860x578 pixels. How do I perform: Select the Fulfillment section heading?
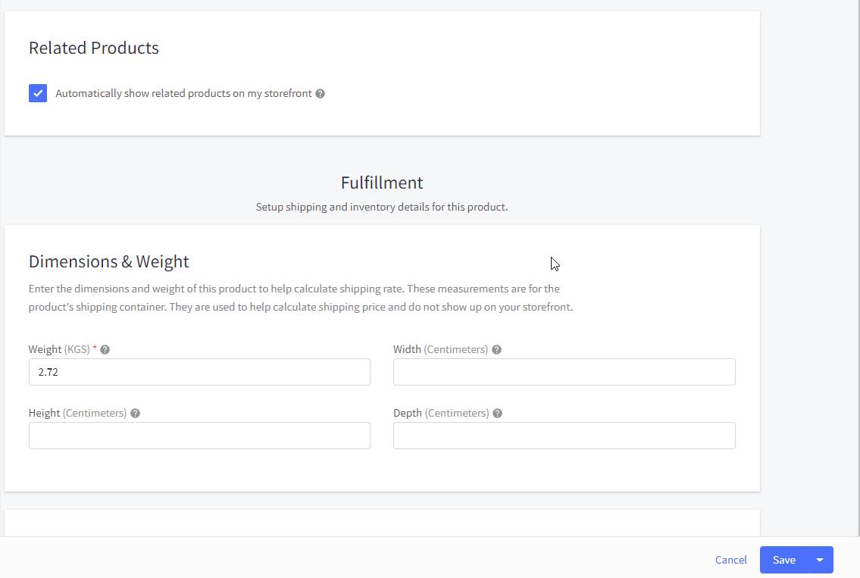(382, 183)
